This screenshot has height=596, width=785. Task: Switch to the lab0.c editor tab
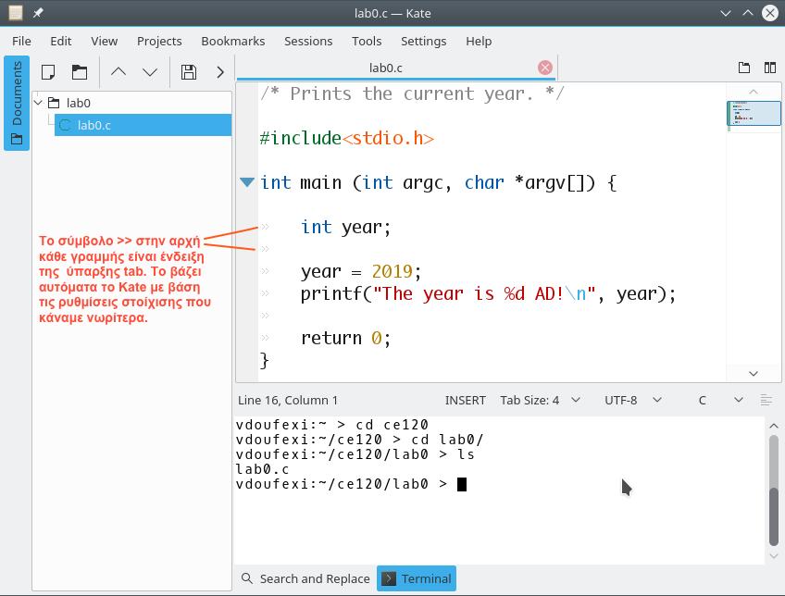click(x=385, y=68)
